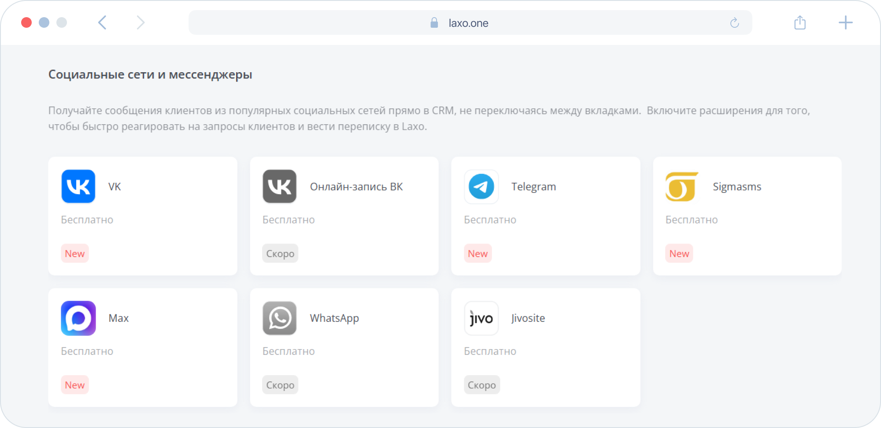Click the gray WhatsApp icon
881x428 pixels.
click(x=280, y=318)
